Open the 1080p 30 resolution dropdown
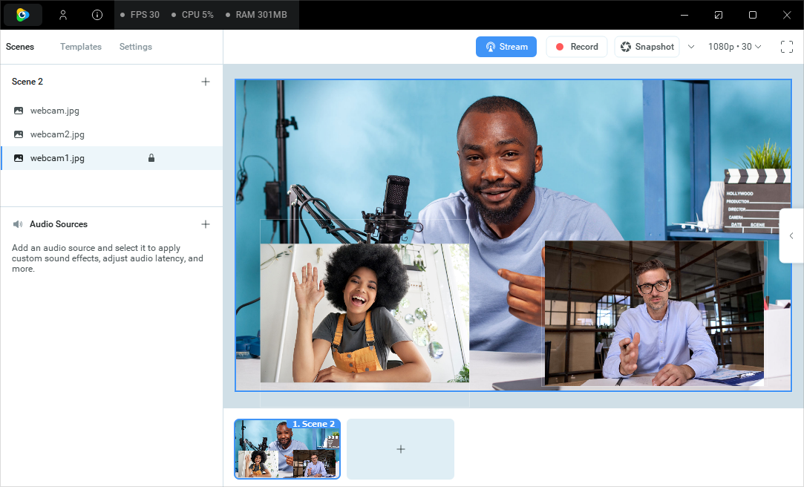804x487 pixels. (x=734, y=47)
